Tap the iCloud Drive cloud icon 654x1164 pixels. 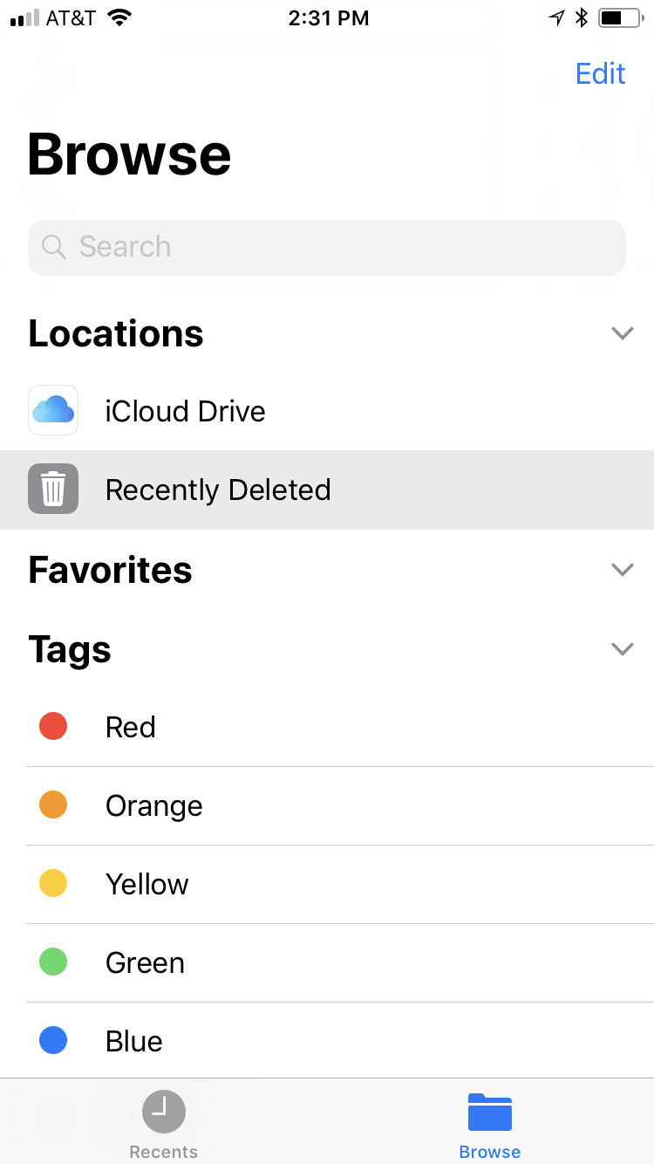53,410
